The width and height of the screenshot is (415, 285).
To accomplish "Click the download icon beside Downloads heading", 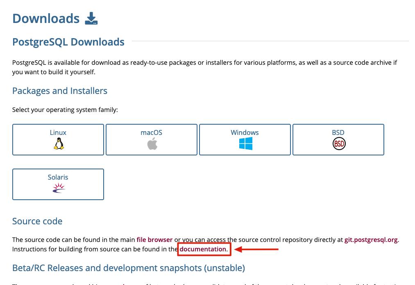I will click(91, 18).
